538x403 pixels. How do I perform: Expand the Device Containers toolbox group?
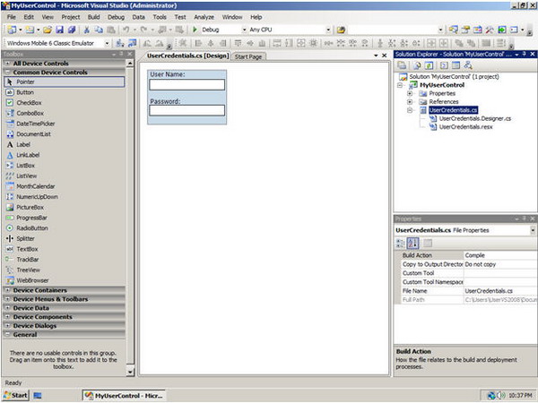pyautogui.click(x=7, y=290)
